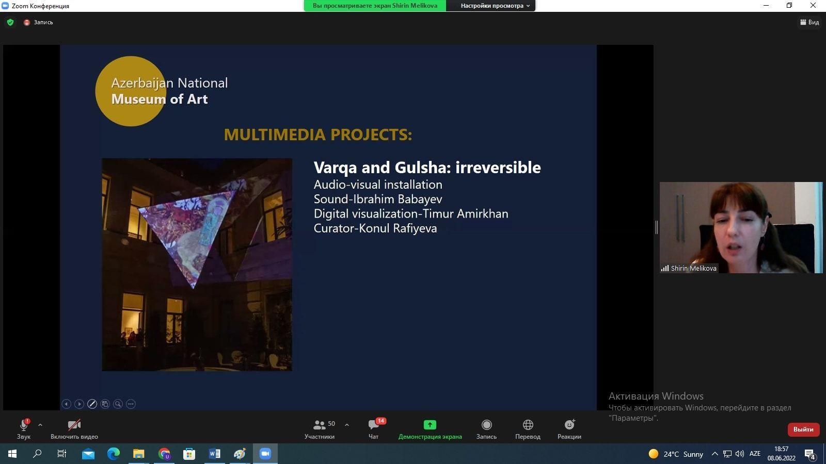Click the green Share Screen icon

[430, 425]
